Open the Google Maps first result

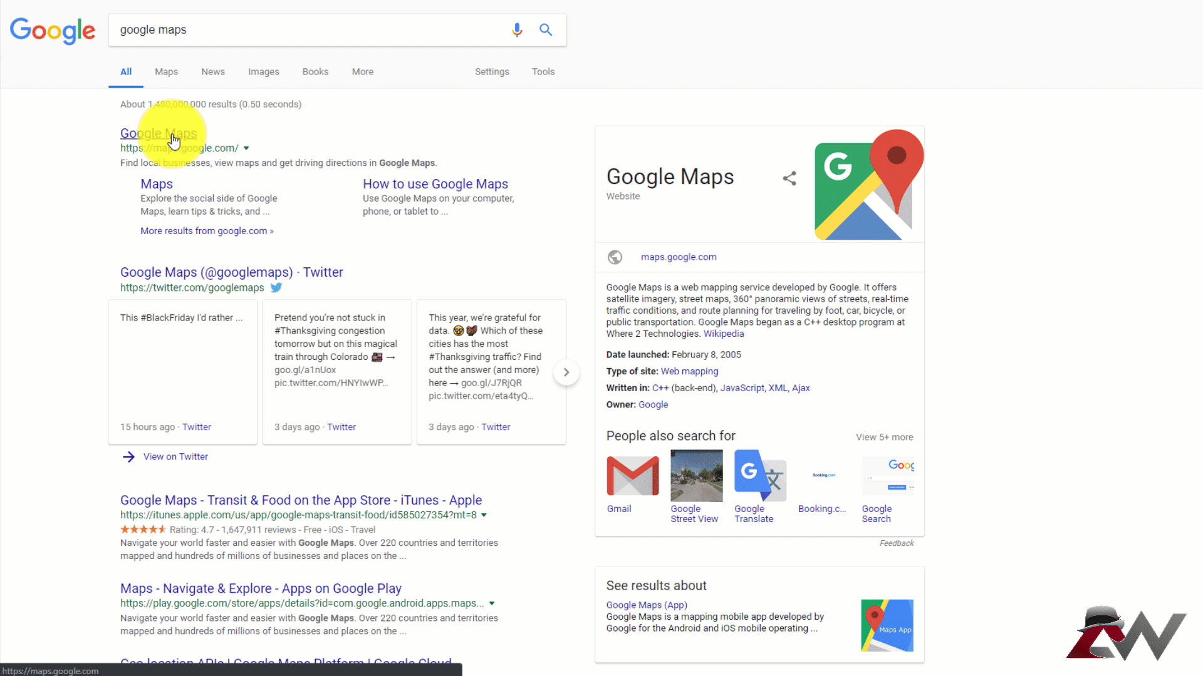(x=159, y=133)
